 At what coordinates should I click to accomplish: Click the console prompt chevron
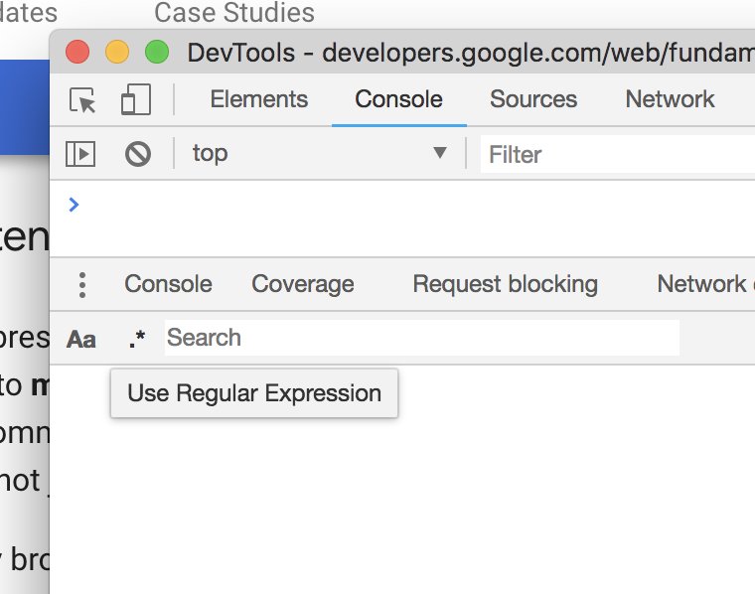pyautogui.click(x=74, y=205)
